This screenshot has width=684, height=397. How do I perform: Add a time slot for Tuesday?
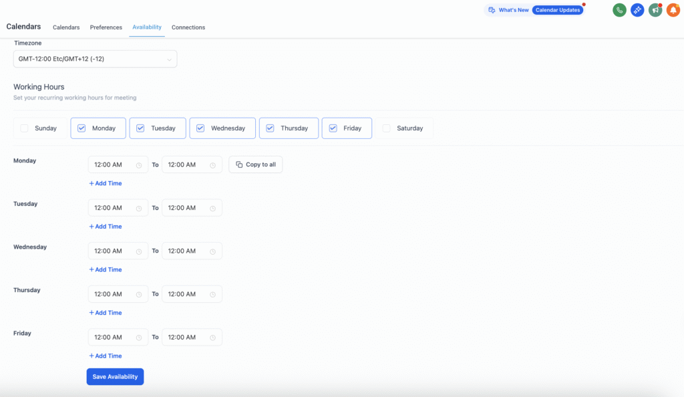pos(106,227)
